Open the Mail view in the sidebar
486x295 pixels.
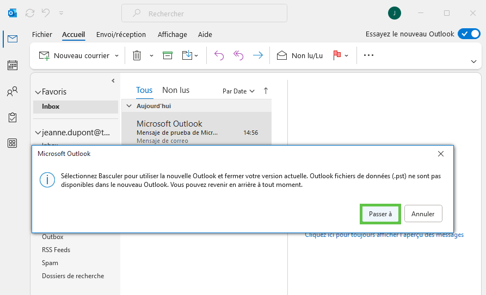pyautogui.click(x=13, y=39)
